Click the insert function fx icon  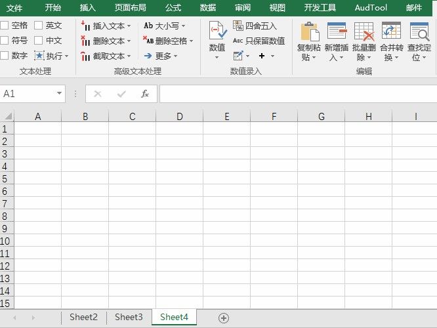point(145,94)
